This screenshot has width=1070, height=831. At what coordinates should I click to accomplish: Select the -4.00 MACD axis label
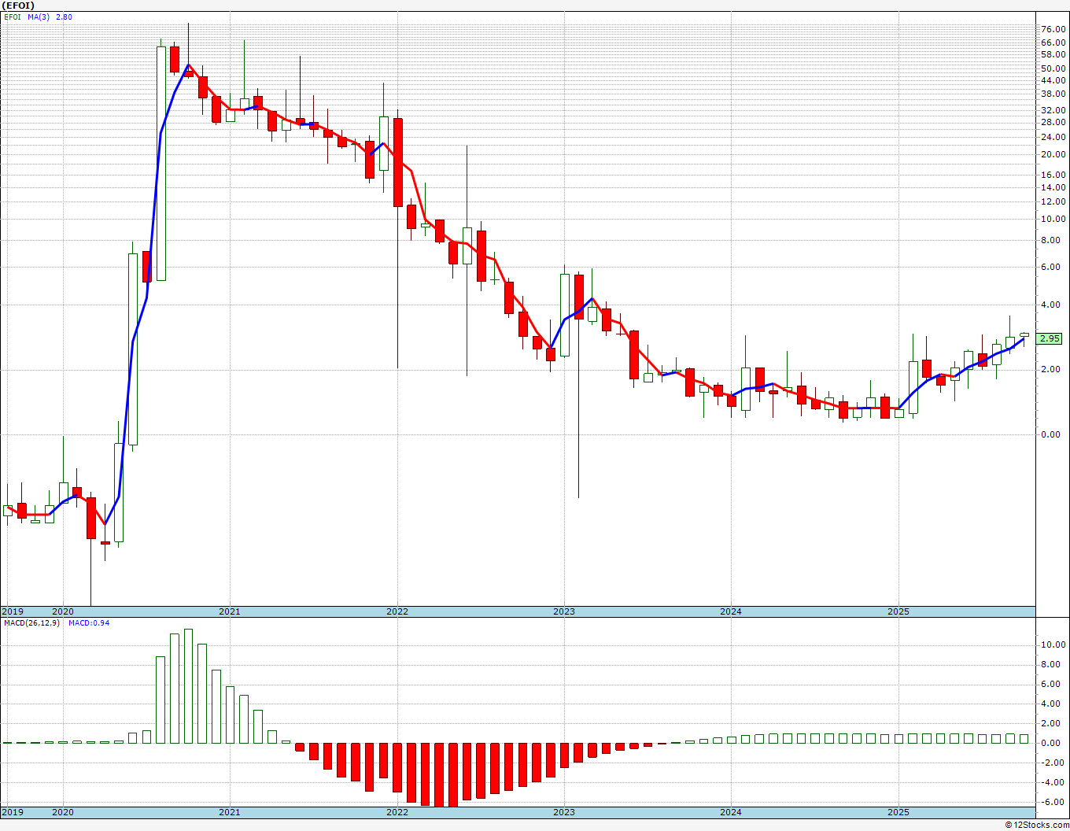[1053, 783]
